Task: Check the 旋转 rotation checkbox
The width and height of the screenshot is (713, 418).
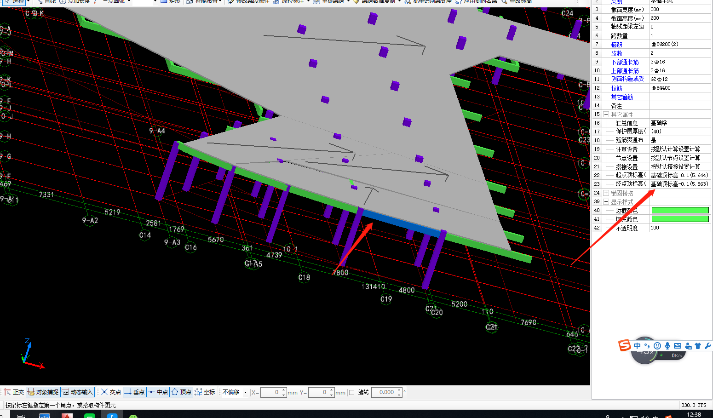Action: pyautogui.click(x=352, y=392)
